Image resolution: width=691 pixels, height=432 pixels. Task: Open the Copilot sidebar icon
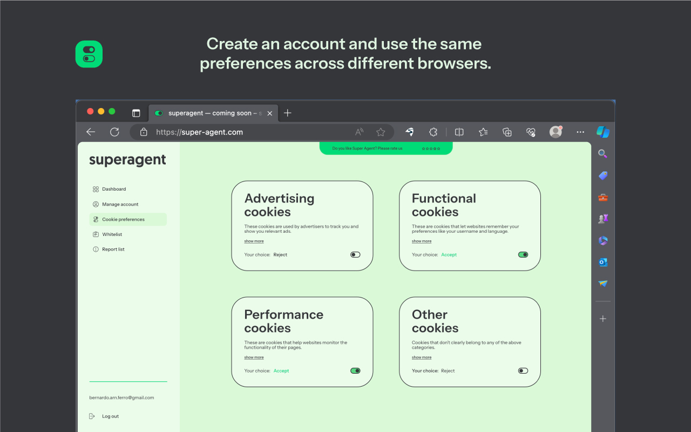point(603,132)
